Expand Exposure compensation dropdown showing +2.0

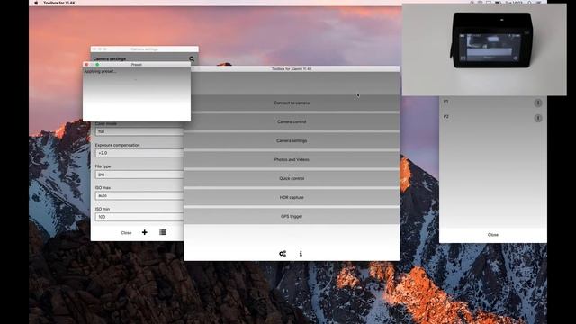point(139,153)
